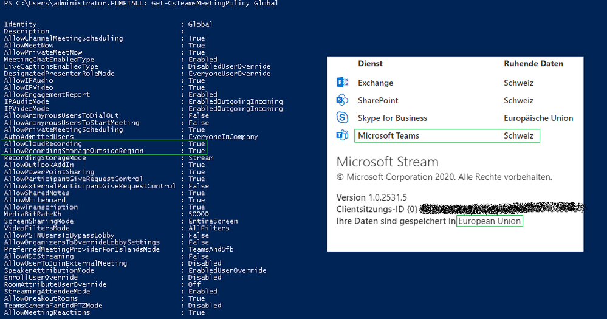
Task: Click the AllowBreakoutRooms property
Action: [x=41, y=298]
